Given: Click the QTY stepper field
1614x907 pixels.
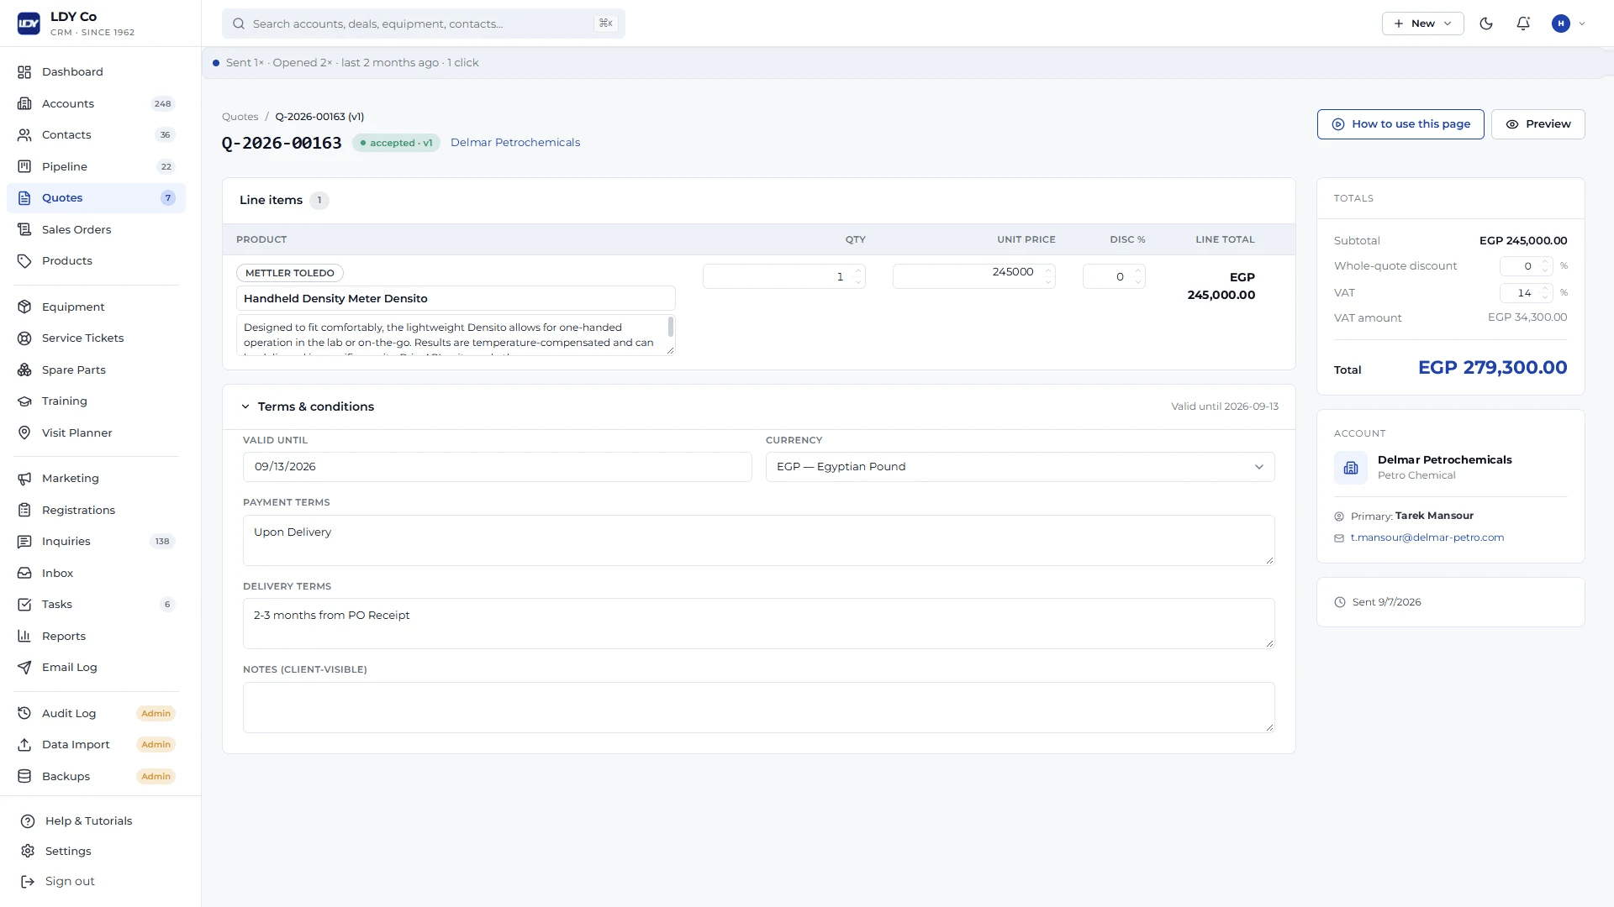Looking at the screenshot, I should point(784,276).
